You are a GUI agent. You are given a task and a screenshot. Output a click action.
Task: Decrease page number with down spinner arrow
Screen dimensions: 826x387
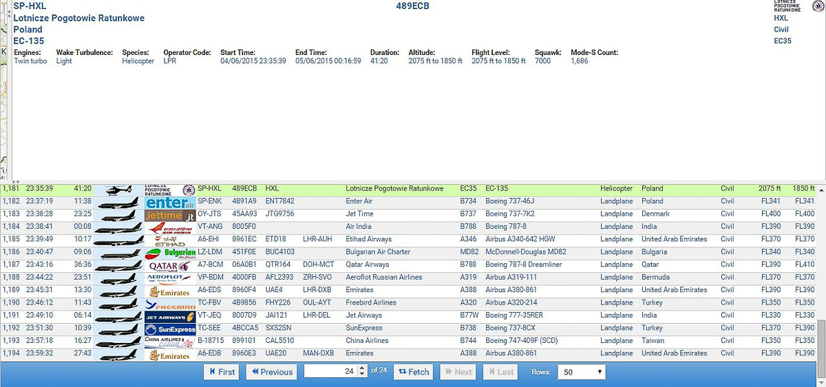(363, 375)
